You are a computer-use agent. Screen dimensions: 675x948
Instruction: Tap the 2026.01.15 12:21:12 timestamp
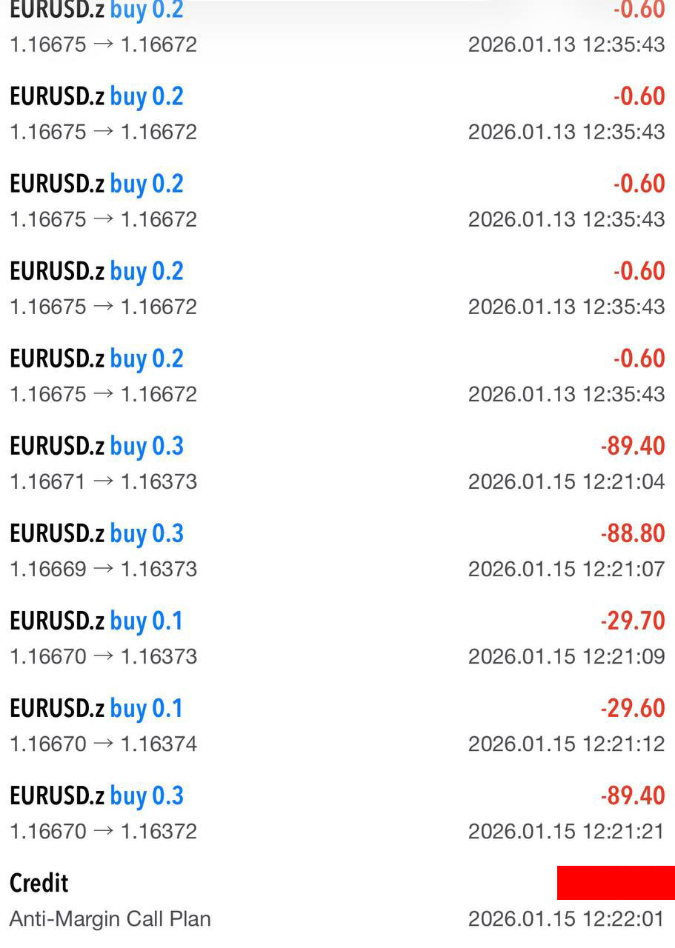566,744
